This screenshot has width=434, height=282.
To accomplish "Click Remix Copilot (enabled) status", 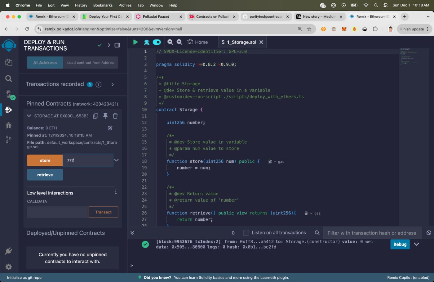I will coord(408,278).
